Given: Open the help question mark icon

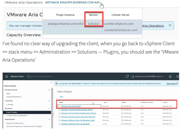Looking at the screenshot, I should click(x=177, y=77).
